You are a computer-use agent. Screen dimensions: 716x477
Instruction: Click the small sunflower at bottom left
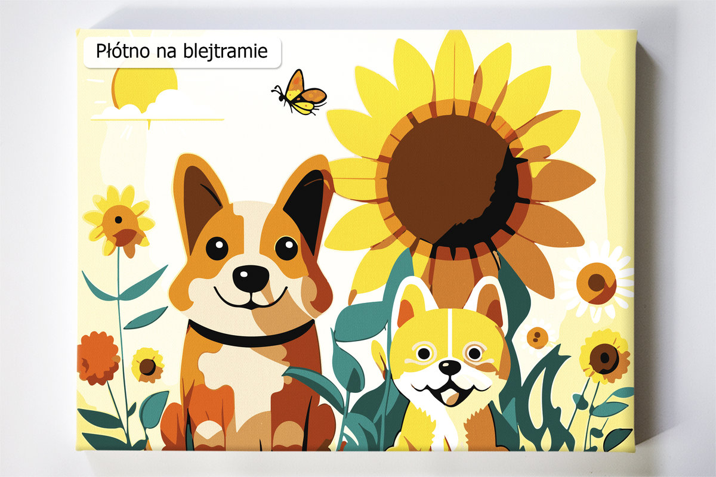(147, 366)
